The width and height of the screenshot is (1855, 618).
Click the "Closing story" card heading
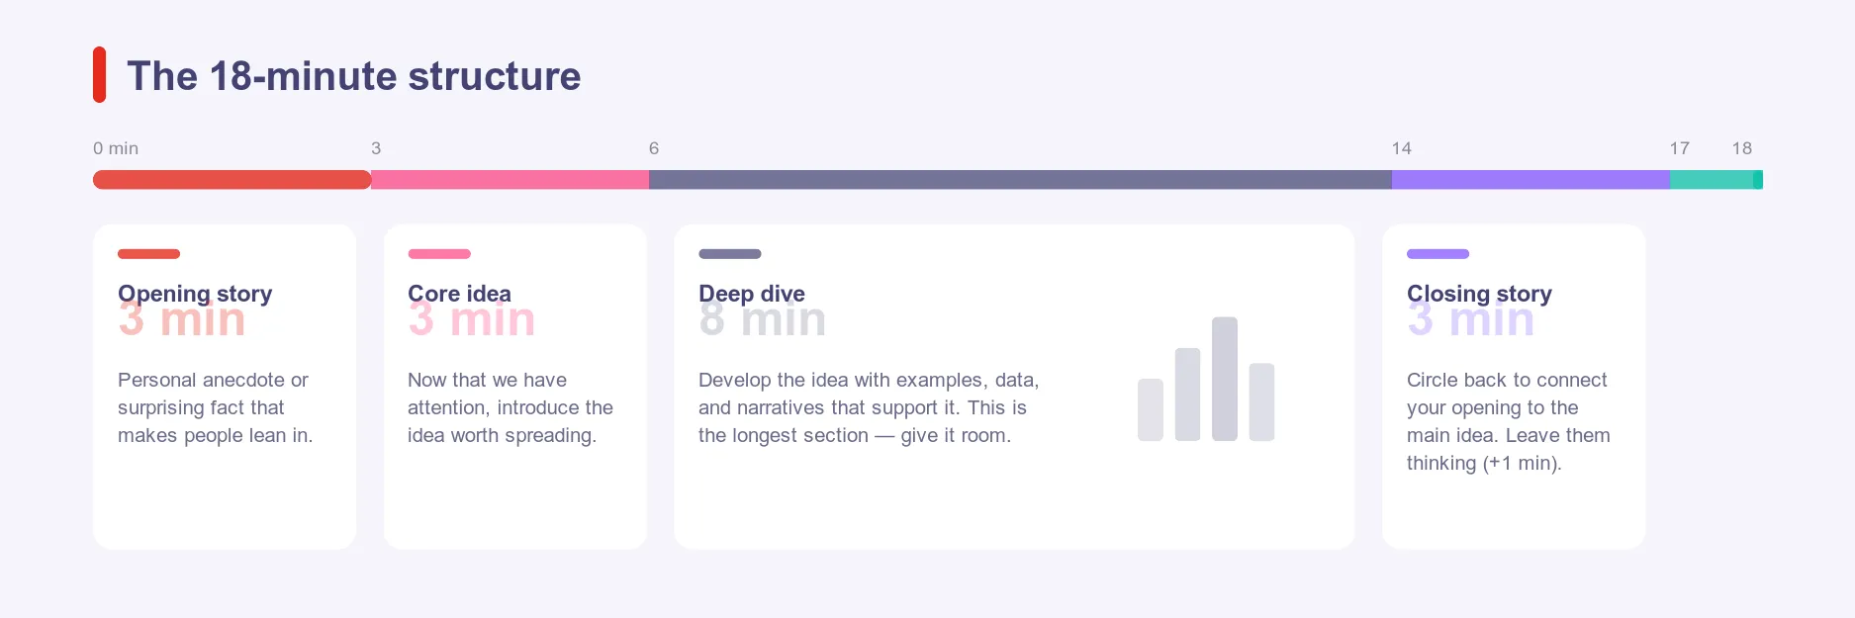coord(1479,294)
